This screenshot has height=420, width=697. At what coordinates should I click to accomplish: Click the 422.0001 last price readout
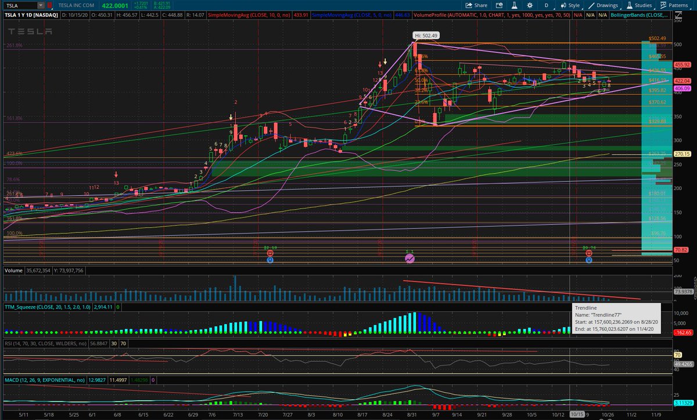click(x=115, y=5)
